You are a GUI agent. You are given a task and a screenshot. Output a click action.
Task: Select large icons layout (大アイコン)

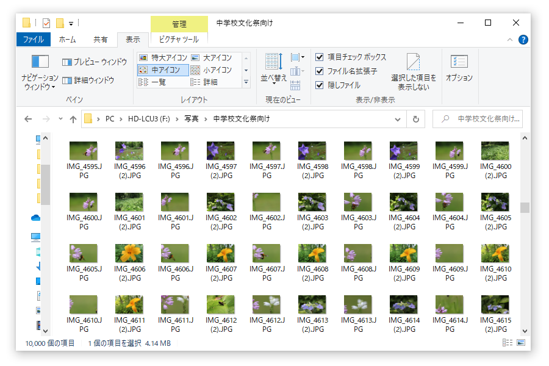[x=211, y=57]
